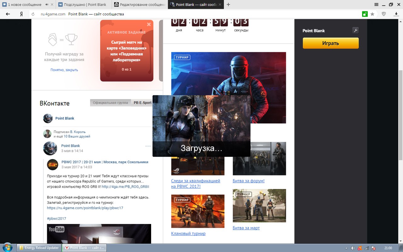The width and height of the screenshot is (403, 252).
Task: Click the yellow 'Играть' button
Action: (x=331, y=43)
